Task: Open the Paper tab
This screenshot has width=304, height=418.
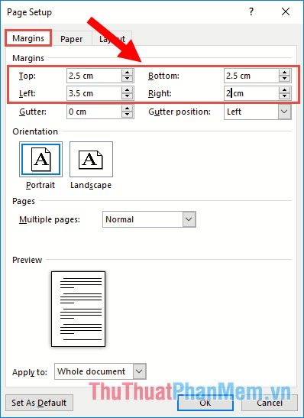Action: coord(71,39)
